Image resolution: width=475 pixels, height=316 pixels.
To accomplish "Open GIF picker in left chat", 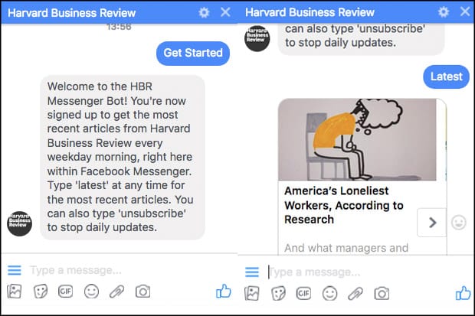I will (65, 292).
